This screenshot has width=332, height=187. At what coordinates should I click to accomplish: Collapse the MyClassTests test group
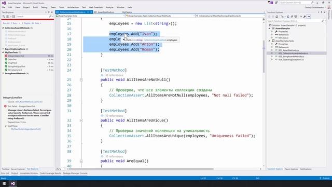point(3,52)
